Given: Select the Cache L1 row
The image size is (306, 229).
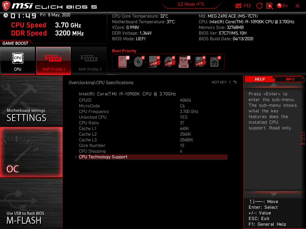Looking at the screenshot, I should [153, 129].
